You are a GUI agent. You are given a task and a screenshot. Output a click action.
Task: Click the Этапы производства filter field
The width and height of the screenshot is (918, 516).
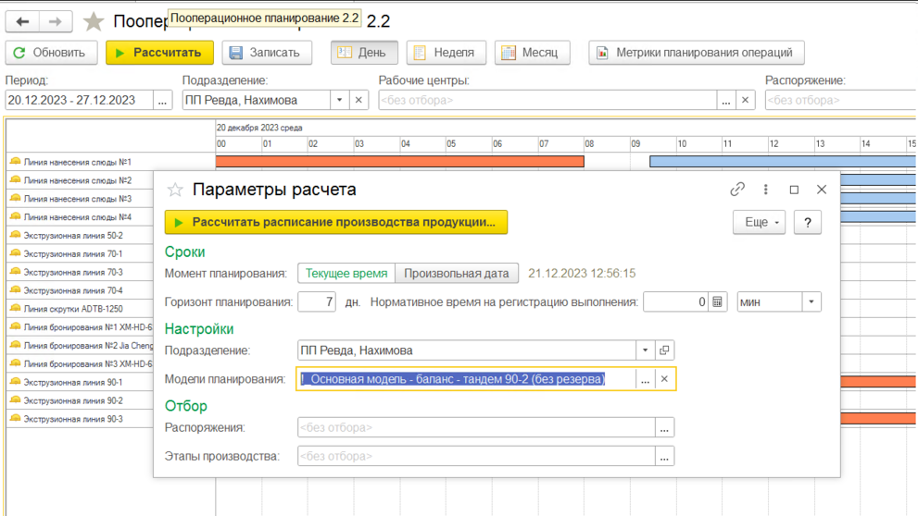pyautogui.click(x=476, y=457)
